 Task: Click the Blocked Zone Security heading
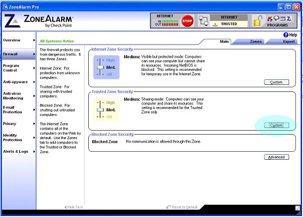[x=112, y=134]
